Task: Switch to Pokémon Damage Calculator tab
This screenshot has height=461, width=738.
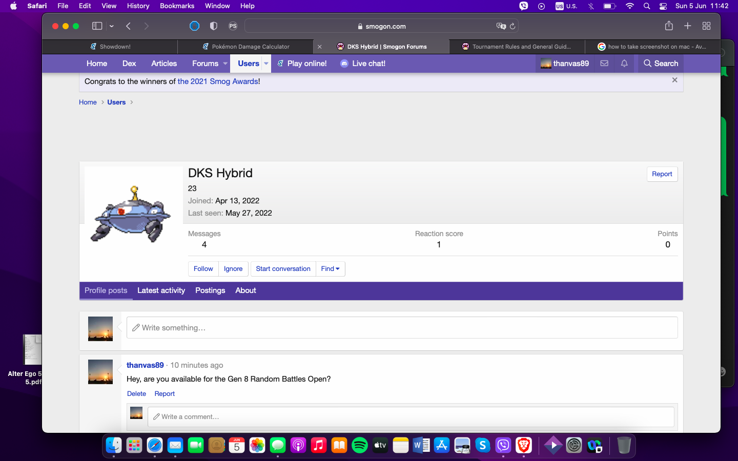Action: point(246,47)
